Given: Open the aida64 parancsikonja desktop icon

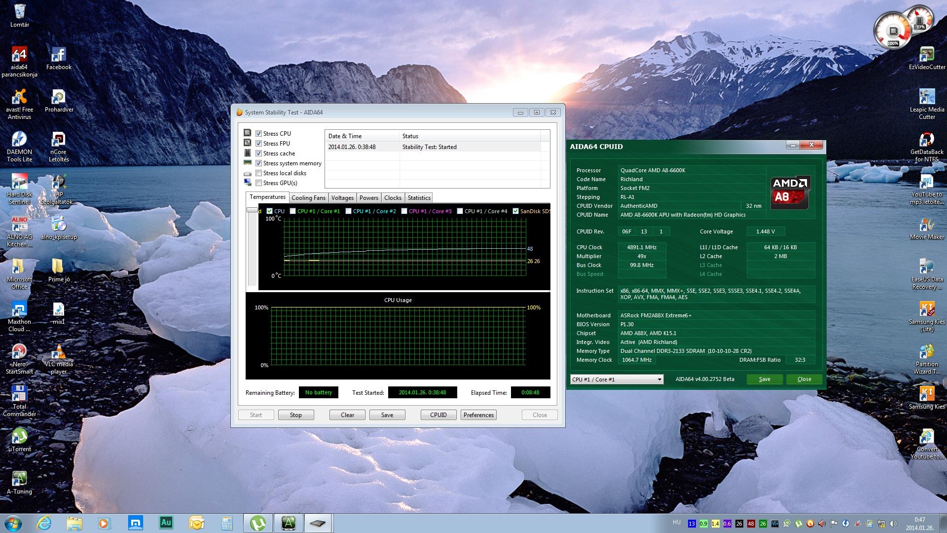Looking at the screenshot, I should tap(19, 61).
